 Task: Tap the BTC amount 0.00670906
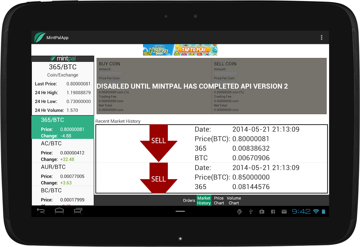(251, 158)
